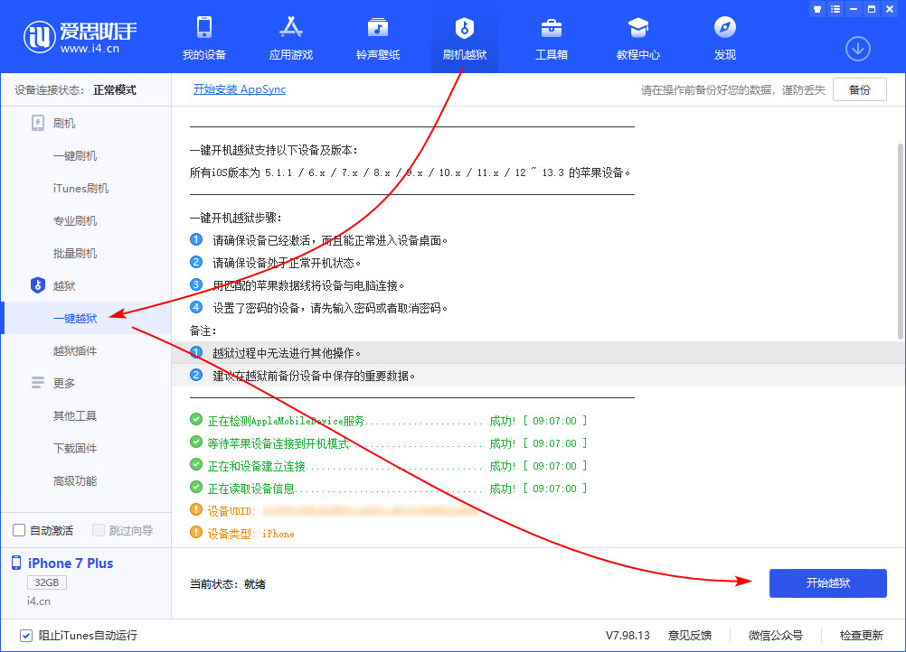The height and width of the screenshot is (652, 906).
Task: Click the V7.98.13 version text
Action: click(x=628, y=635)
